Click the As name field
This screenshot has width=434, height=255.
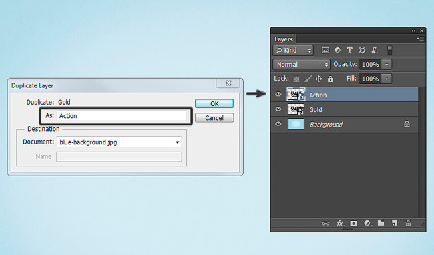pos(122,116)
